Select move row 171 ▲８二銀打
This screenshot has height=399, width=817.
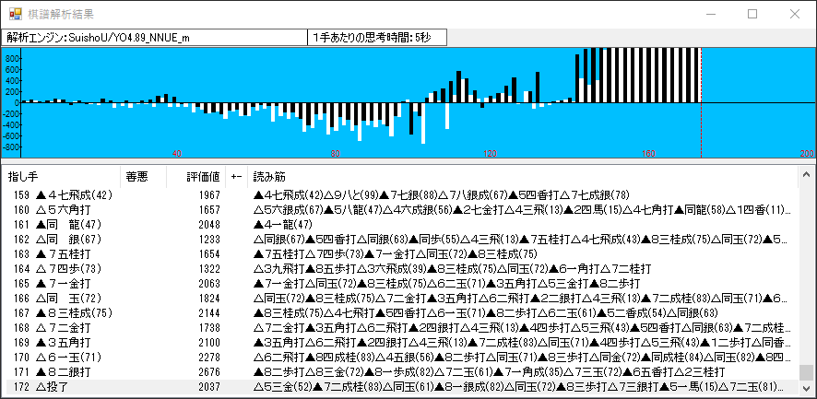coord(400,372)
